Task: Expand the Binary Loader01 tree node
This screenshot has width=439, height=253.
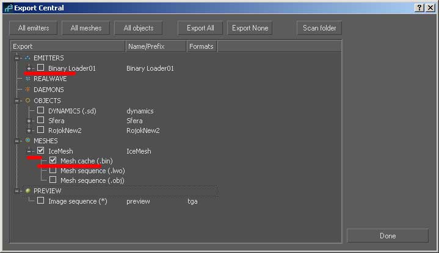Action: (x=29, y=68)
